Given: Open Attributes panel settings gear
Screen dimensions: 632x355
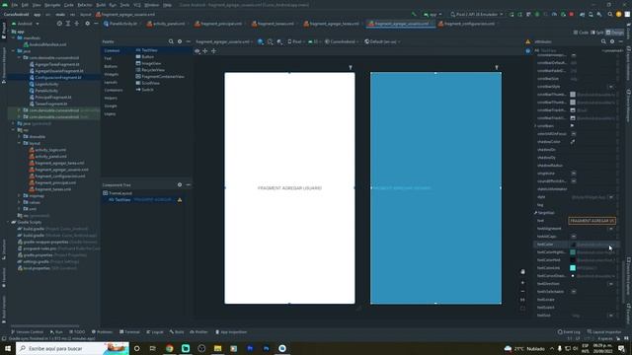Looking at the screenshot, I should (x=612, y=41).
